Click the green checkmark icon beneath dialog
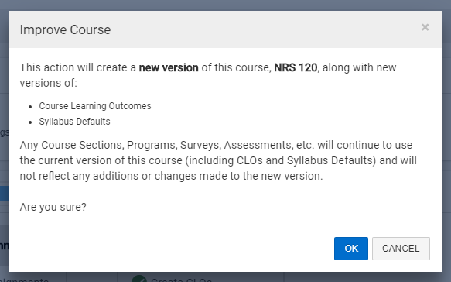Screen dimensions: 451x282 click(139, 278)
